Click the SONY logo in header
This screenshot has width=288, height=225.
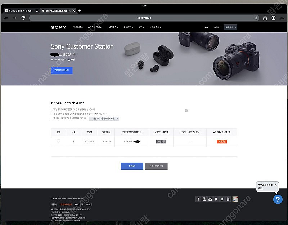58,27
